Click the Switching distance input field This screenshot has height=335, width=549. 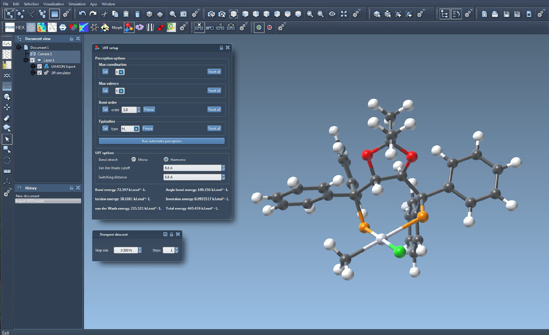coord(192,177)
